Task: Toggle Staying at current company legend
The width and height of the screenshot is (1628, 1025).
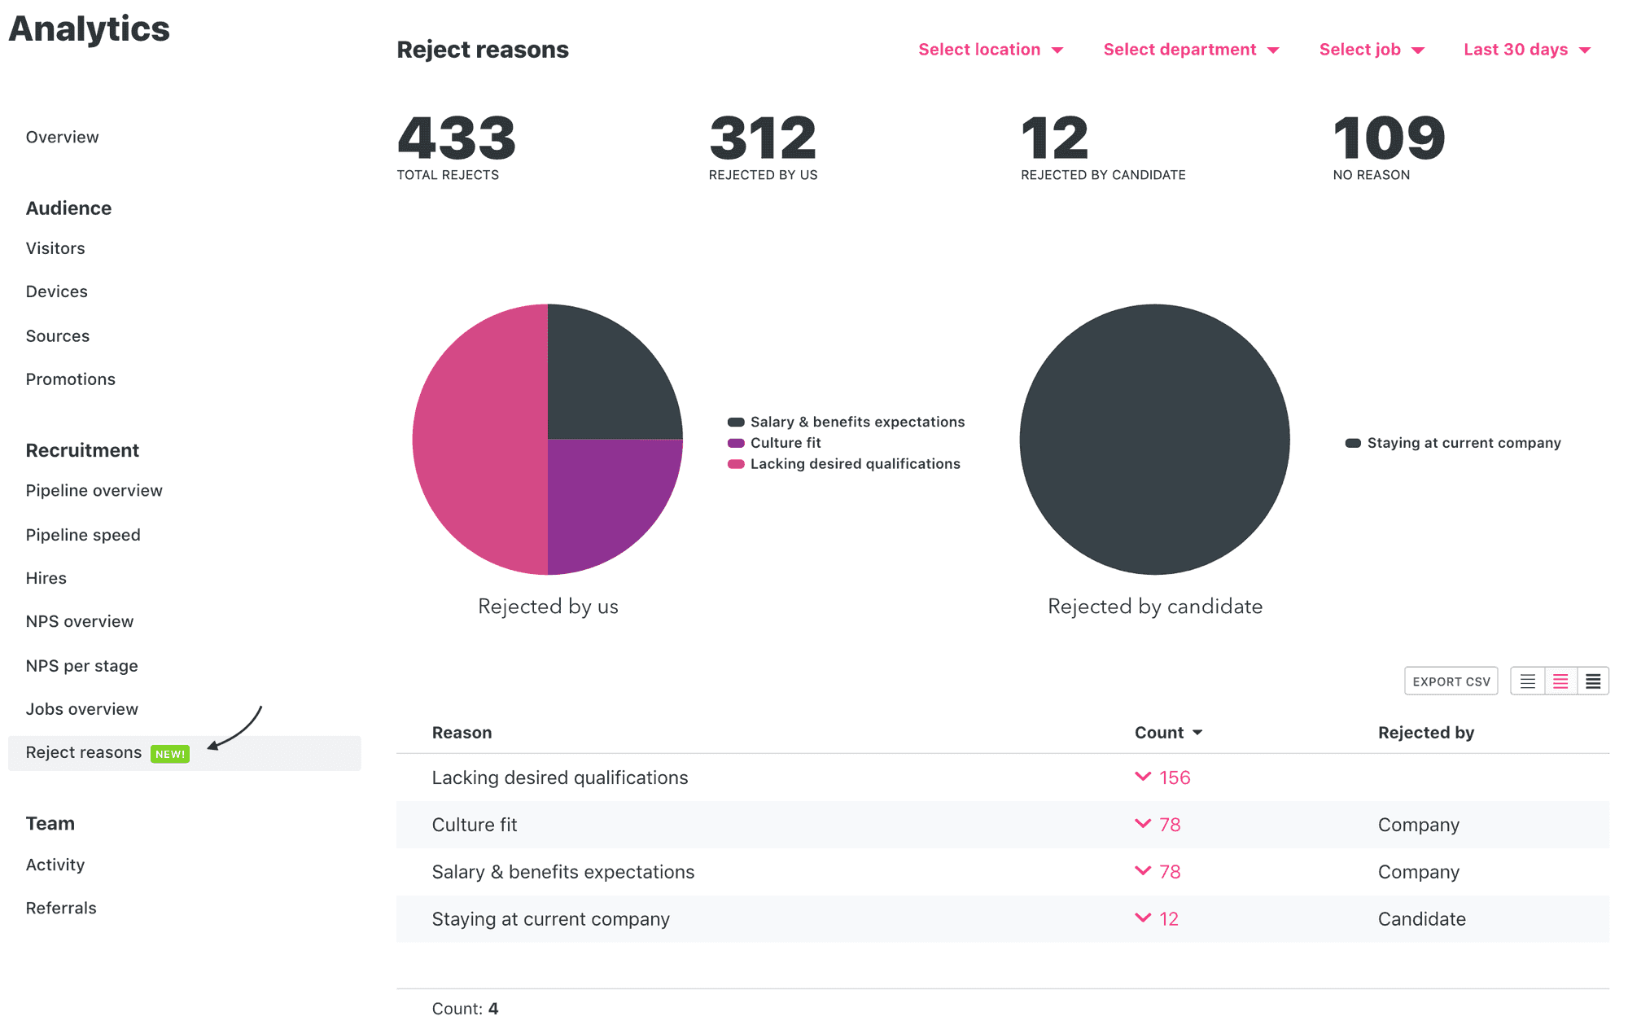Action: [1453, 443]
